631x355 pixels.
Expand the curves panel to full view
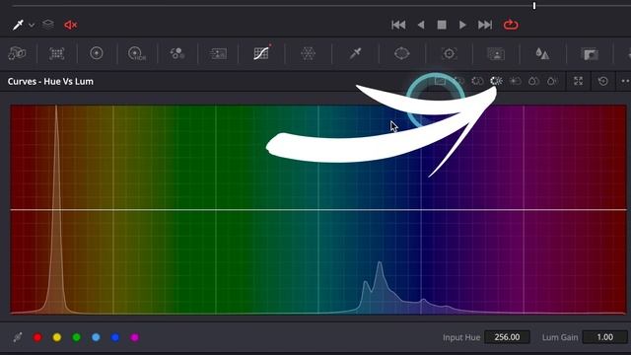point(579,81)
